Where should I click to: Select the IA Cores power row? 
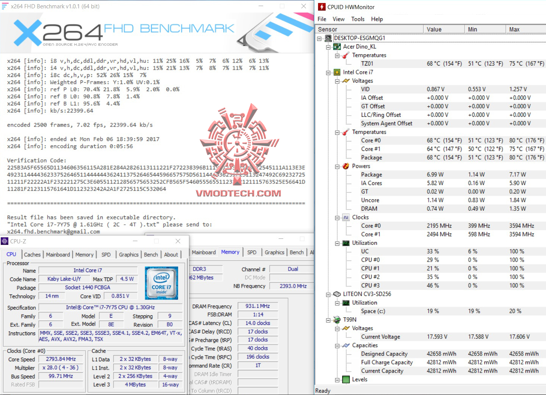(452, 183)
